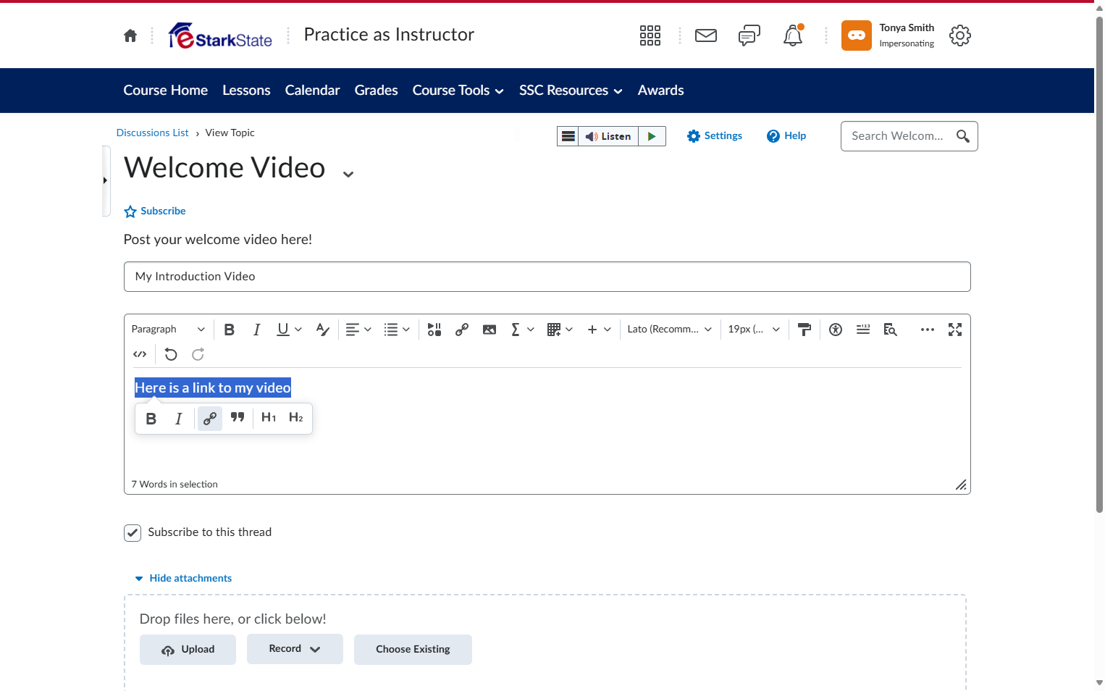Play the Listen audio reader
1105x691 pixels.
tap(652, 136)
